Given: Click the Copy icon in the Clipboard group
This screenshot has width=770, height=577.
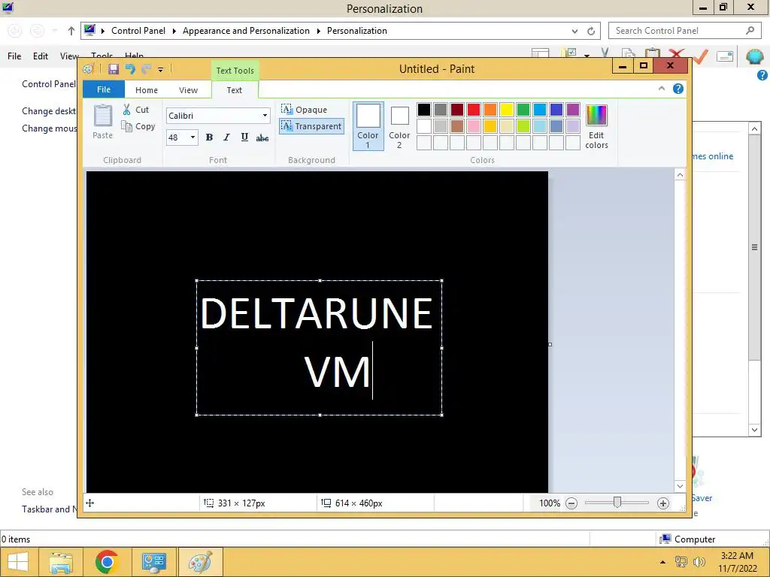Looking at the screenshot, I should (x=126, y=126).
